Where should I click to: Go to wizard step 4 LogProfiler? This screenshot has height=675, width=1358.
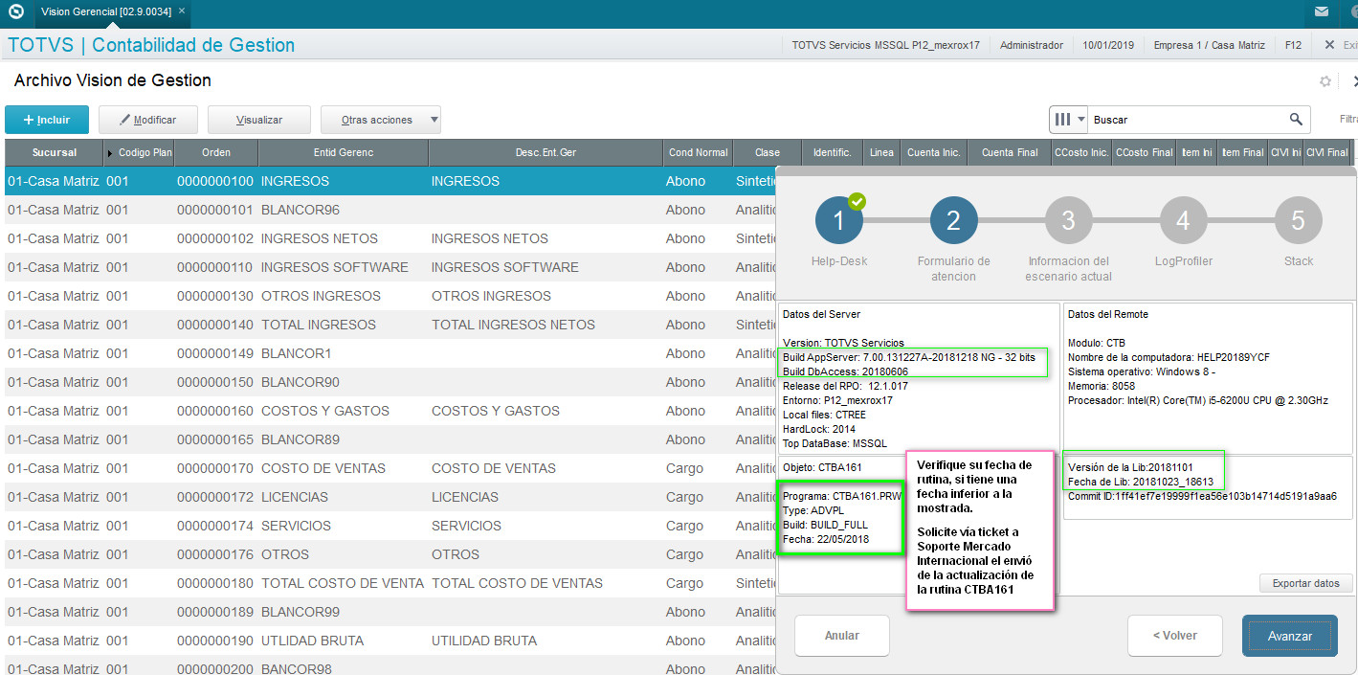(1183, 221)
